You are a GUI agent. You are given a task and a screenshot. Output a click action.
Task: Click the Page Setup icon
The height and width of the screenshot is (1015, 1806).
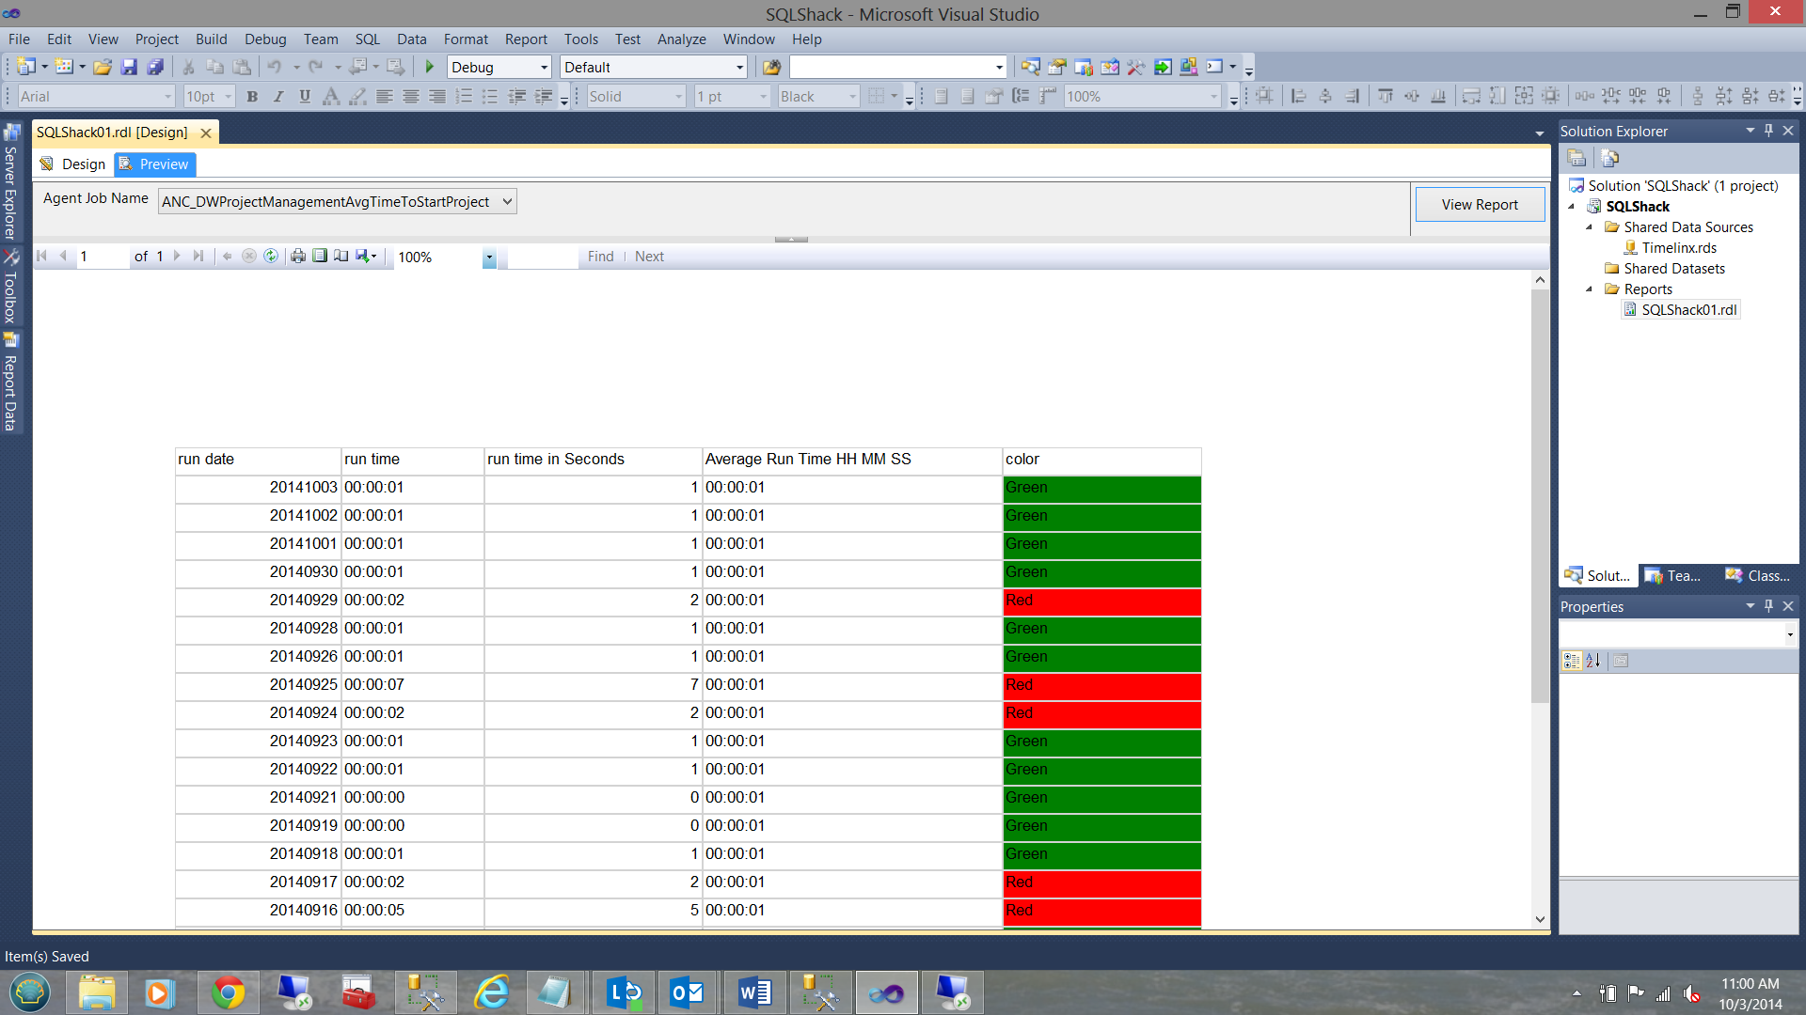pyautogui.click(x=341, y=256)
